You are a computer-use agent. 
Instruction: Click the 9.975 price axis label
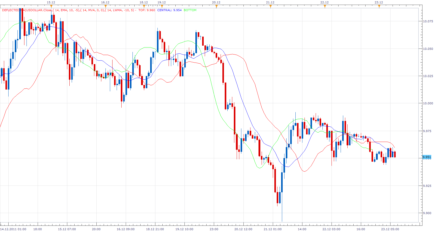tap(427, 131)
